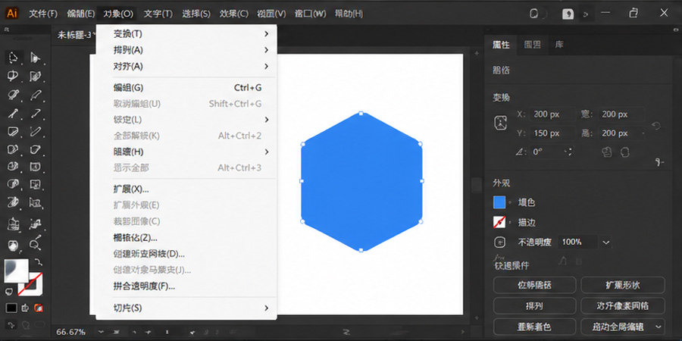Viewport: 682px width, 341px height.
Task: Choose the gradient mode button in toolbar
Action: point(25,308)
